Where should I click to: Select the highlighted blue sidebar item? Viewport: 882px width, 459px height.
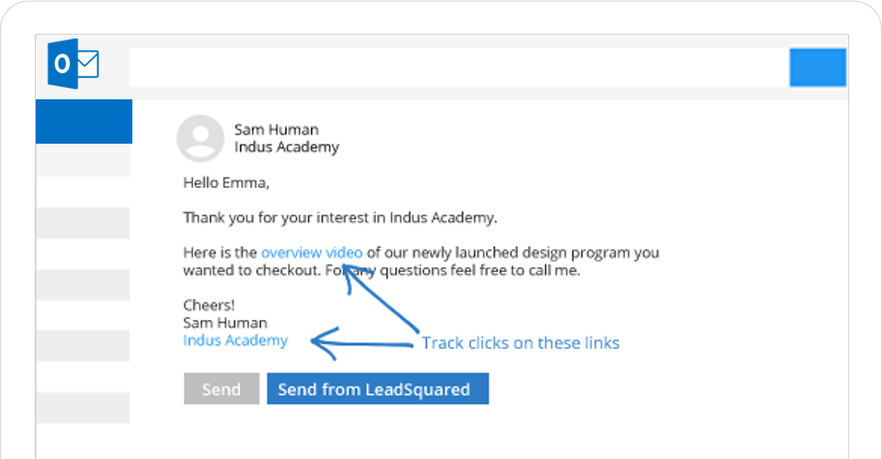84,121
